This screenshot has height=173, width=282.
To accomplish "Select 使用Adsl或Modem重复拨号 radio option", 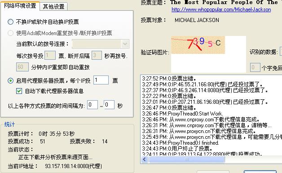I will 10,33.
